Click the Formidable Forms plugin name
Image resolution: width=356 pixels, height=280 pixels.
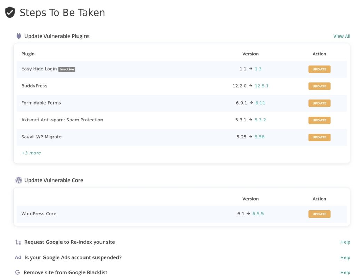[41, 103]
